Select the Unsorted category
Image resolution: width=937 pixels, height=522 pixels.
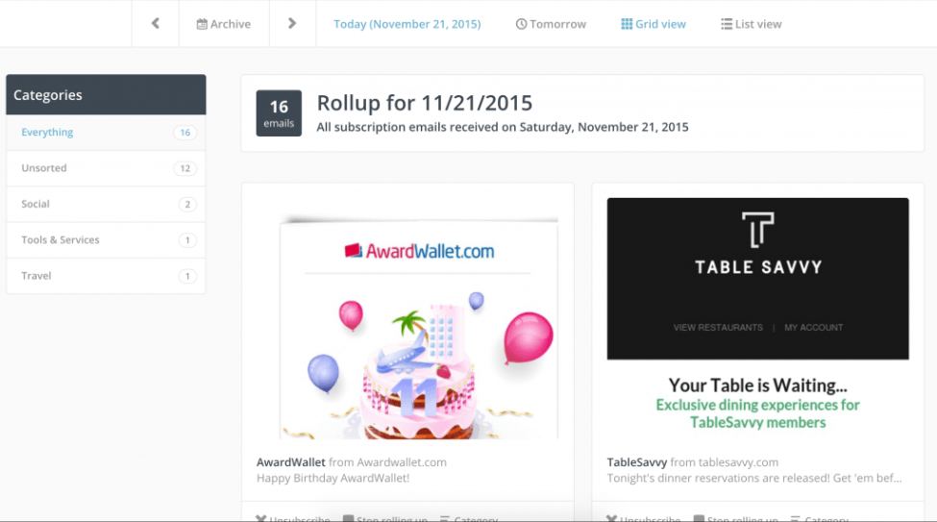coord(106,168)
